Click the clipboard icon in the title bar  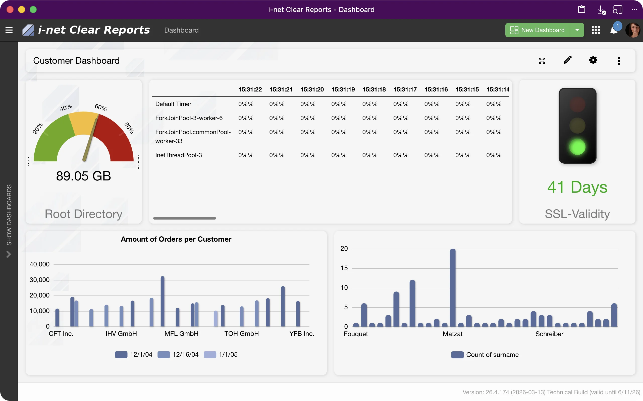point(582,10)
